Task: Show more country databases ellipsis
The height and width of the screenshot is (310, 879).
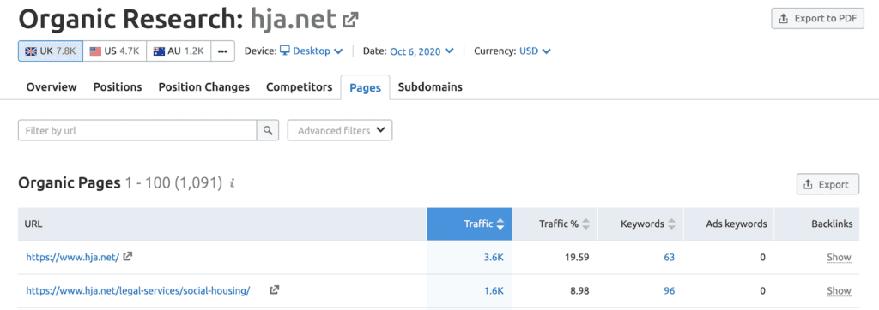Action: pos(222,51)
